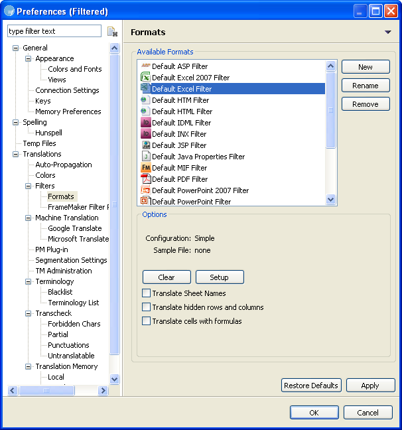Image resolution: width=402 pixels, height=430 pixels.
Task: Click the Default HTML Filter globe icon
Action: [x=145, y=111]
